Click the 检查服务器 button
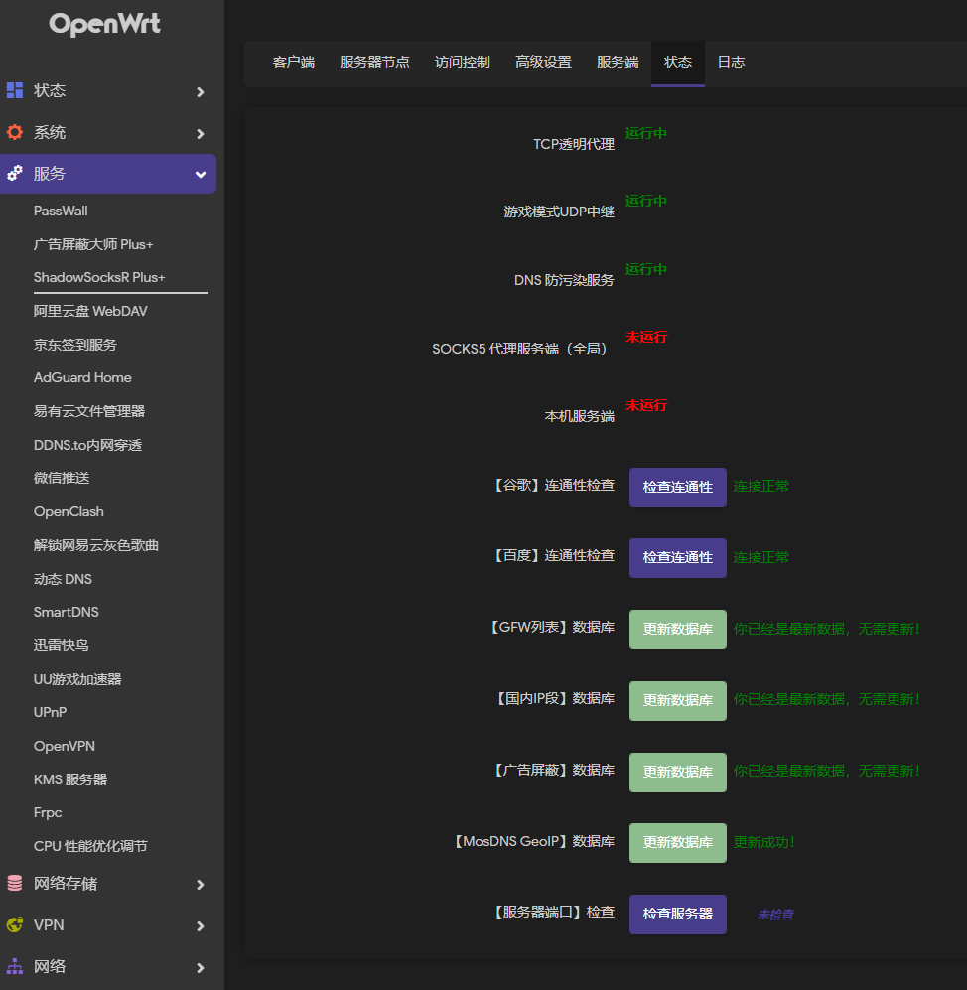Viewport: 967px width, 990px height. click(678, 914)
